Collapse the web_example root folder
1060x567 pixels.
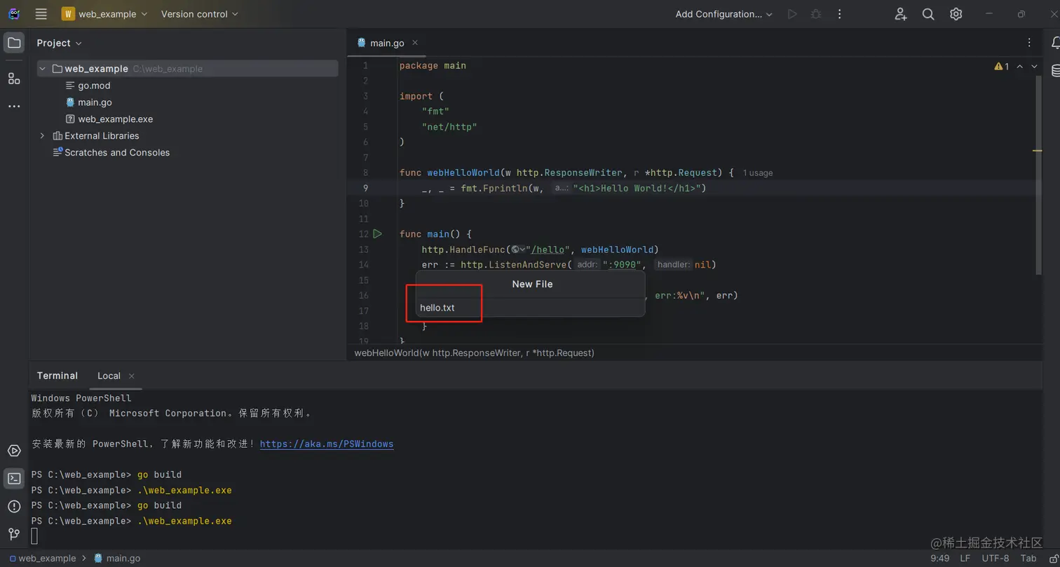tap(43, 69)
